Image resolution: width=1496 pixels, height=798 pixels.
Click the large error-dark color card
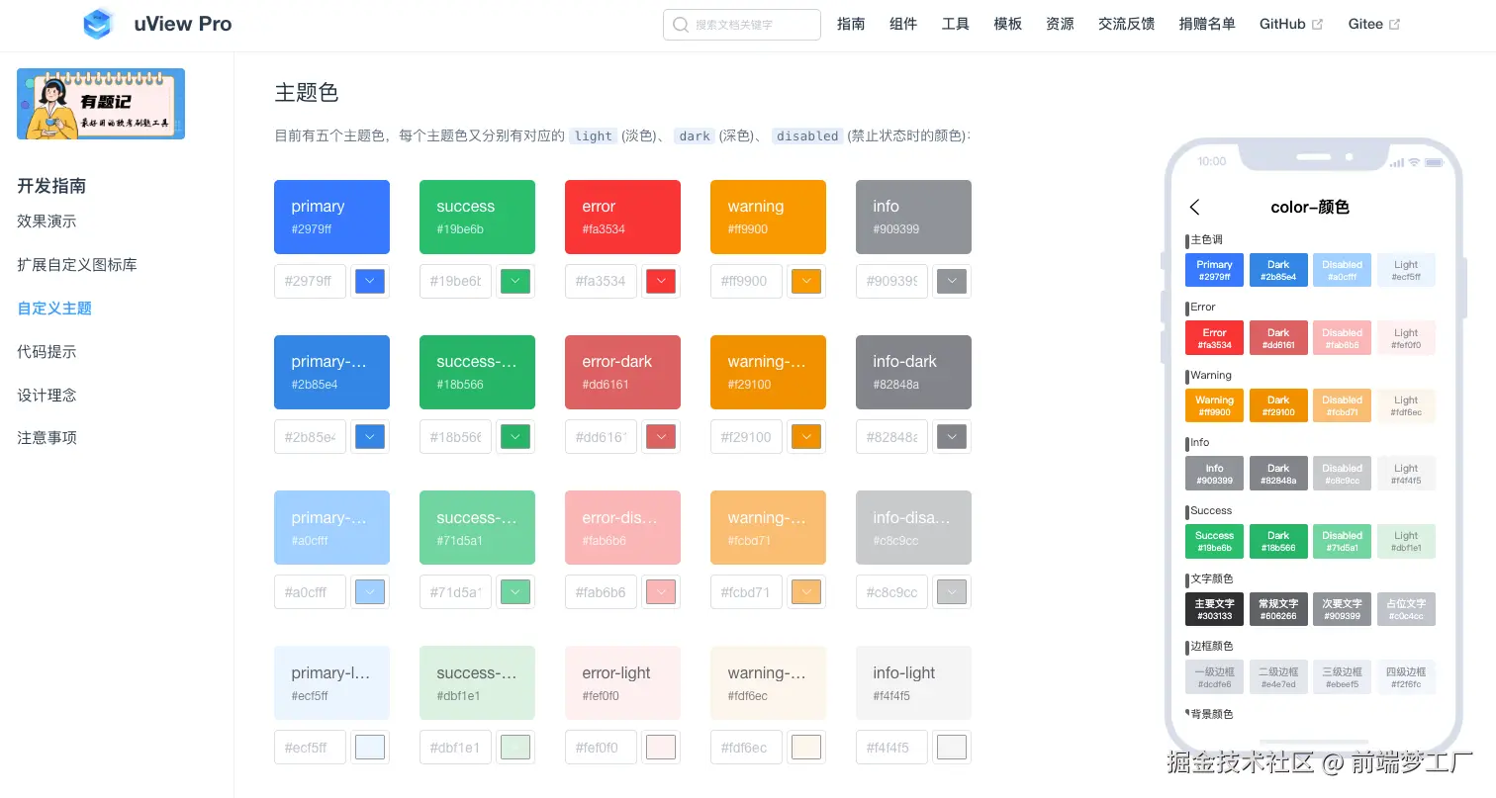point(622,372)
